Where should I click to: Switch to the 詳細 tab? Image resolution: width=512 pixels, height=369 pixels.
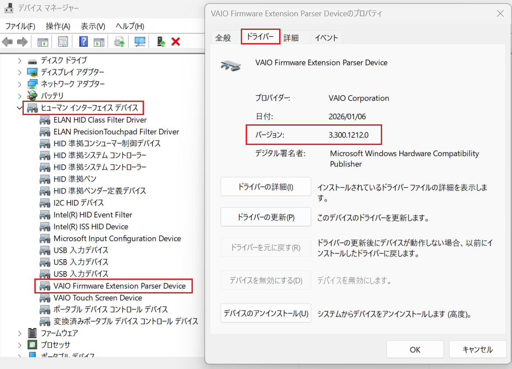pos(291,38)
